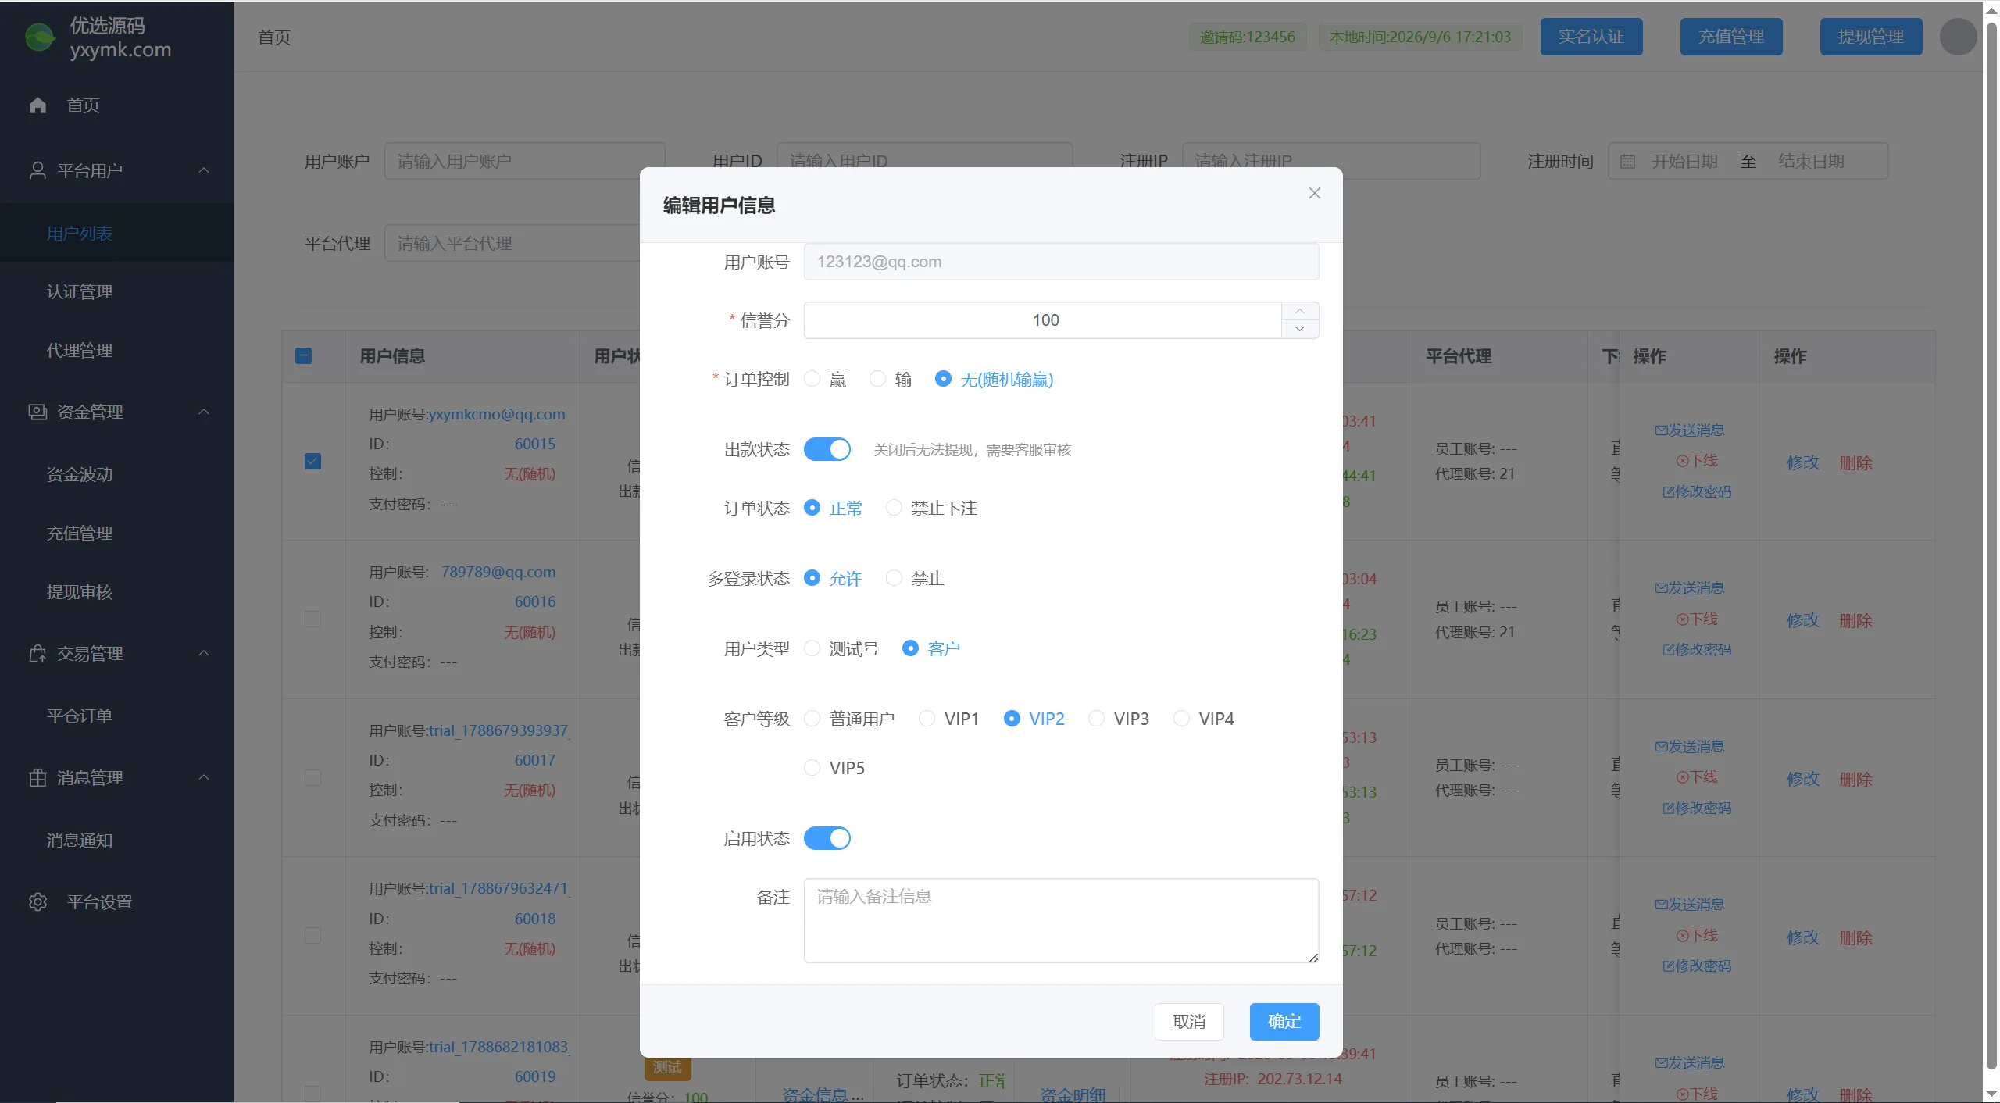
Task: Click the 信誉分 number input
Action: [x=1044, y=320]
